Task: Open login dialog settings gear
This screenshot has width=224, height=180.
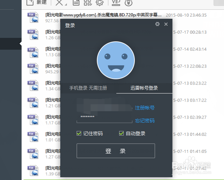Action: click(x=157, y=24)
